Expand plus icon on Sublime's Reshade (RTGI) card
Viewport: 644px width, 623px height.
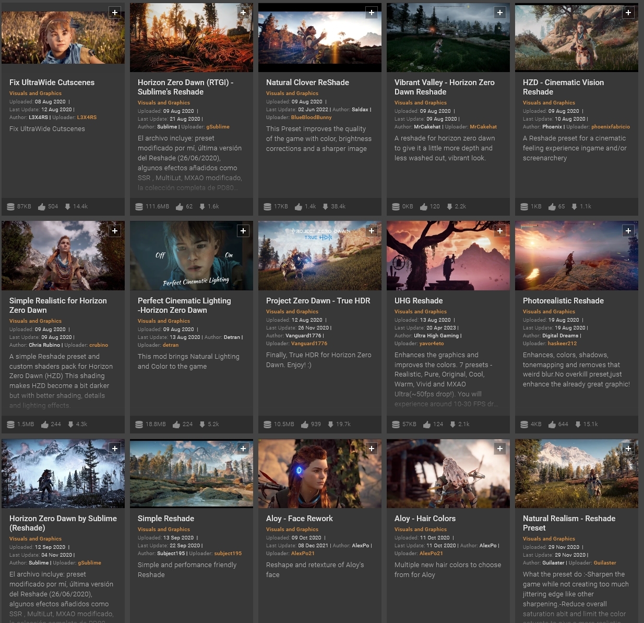coord(243,13)
